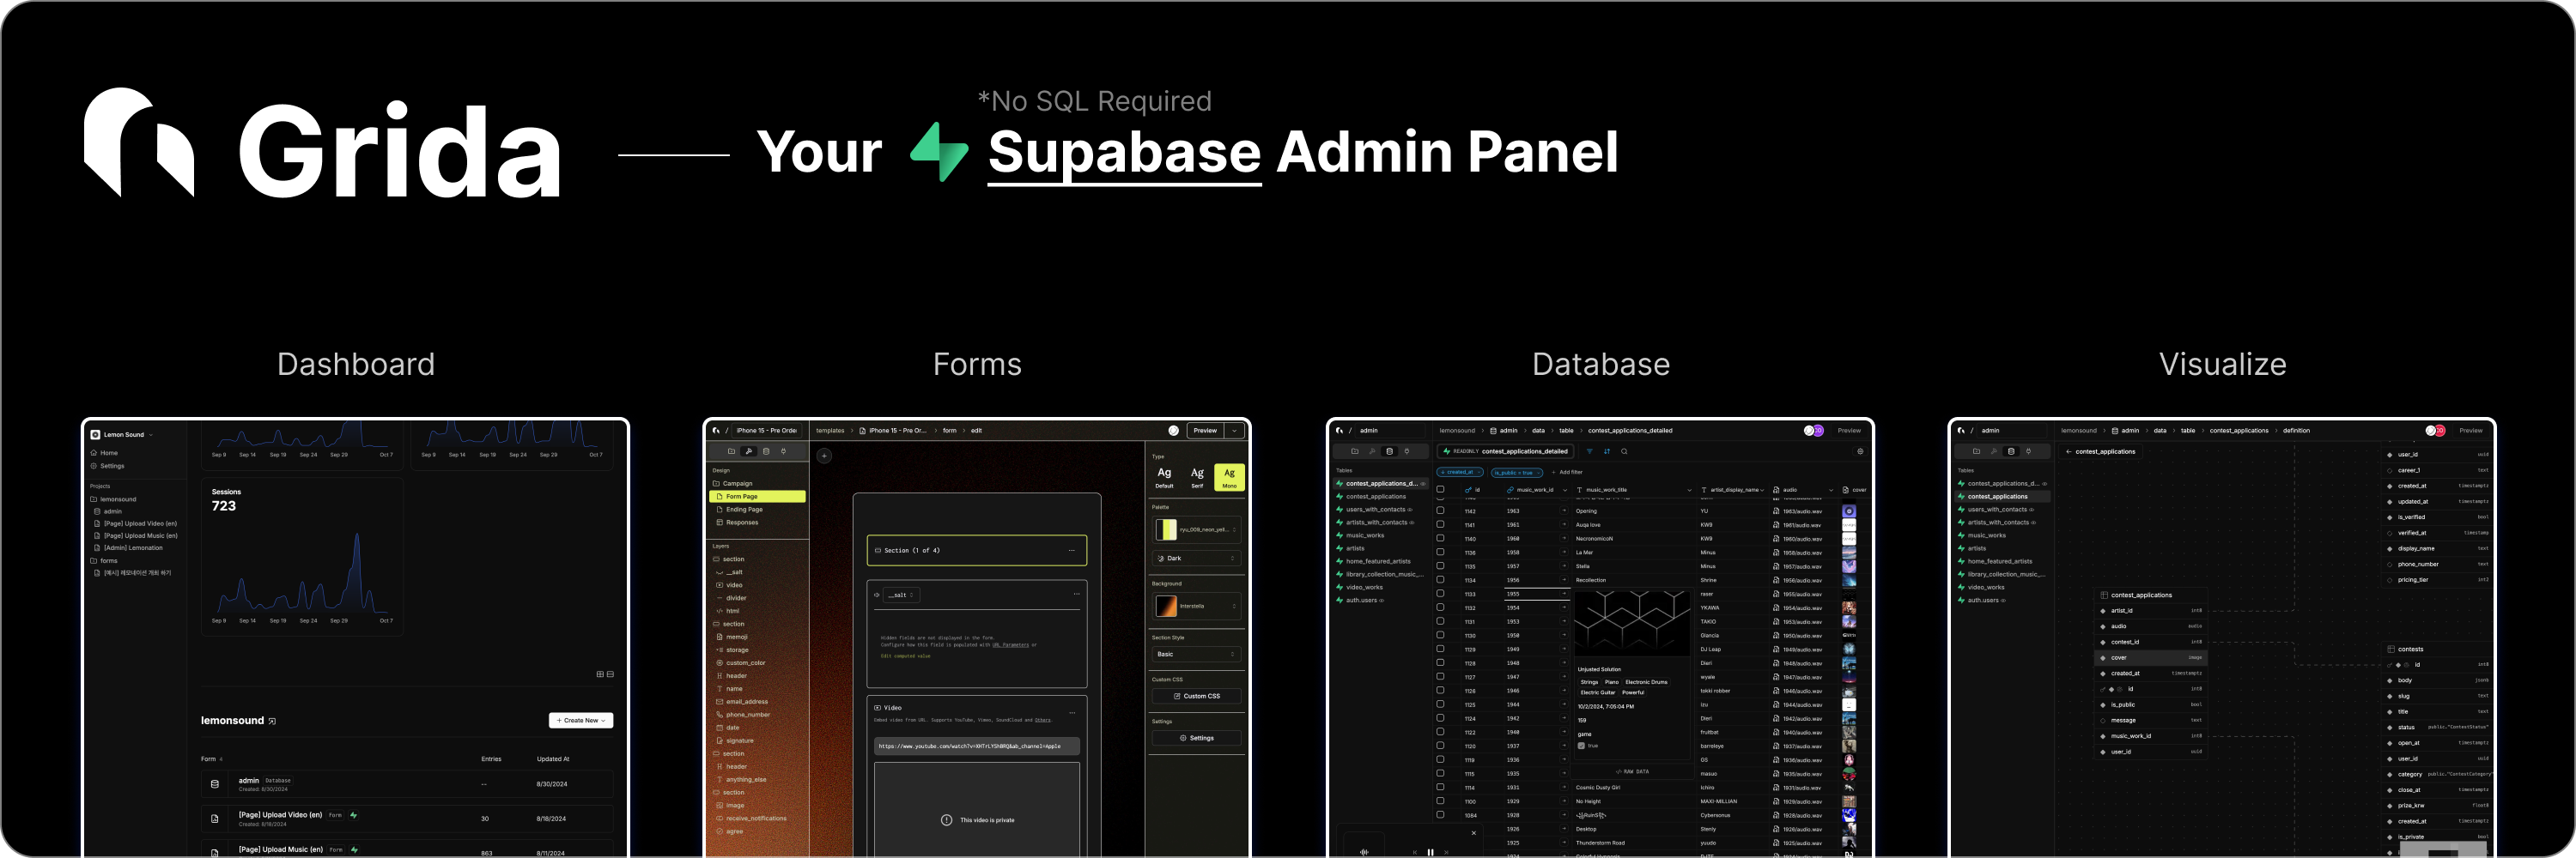The width and height of the screenshot is (2576, 858).
Task: Pause the audio player in Database
Action: click(1430, 852)
